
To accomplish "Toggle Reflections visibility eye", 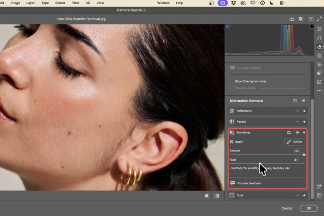I will click(x=297, y=111).
